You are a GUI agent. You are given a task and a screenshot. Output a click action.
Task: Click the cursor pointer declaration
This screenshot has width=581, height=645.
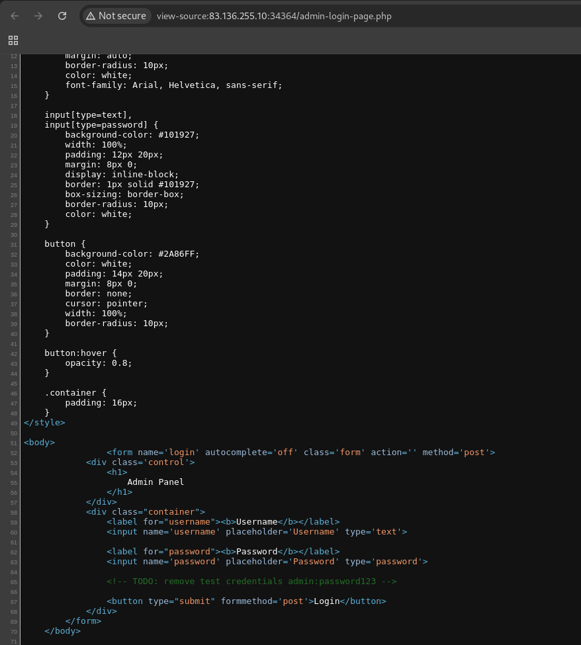(106, 304)
